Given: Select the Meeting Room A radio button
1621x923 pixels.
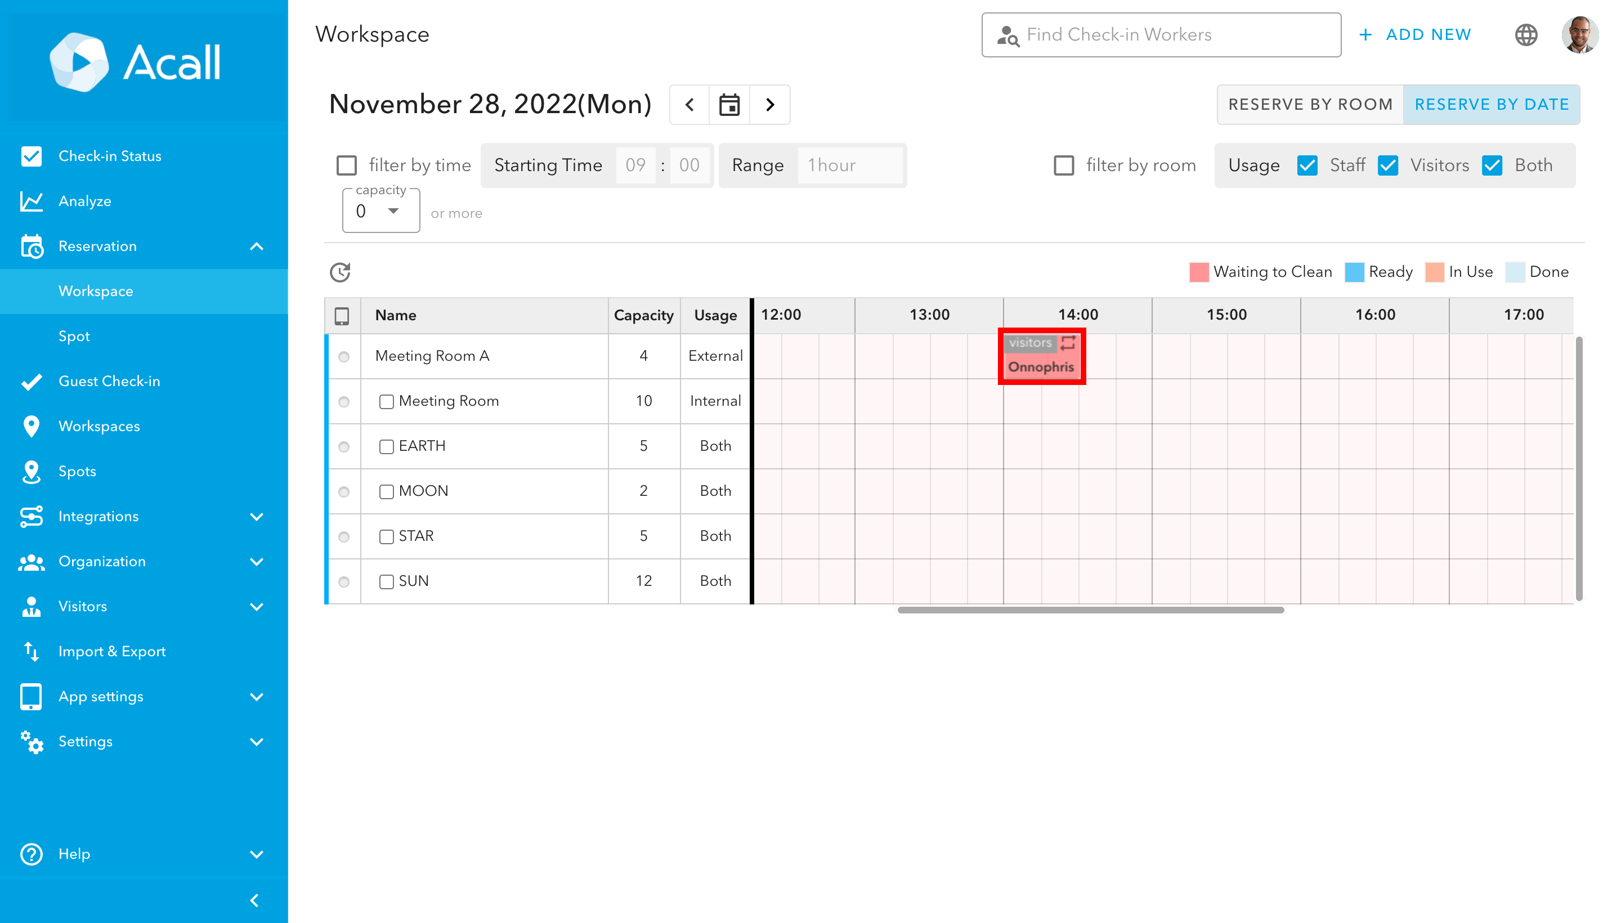Looking at the screenshot, I should (343, 356).
